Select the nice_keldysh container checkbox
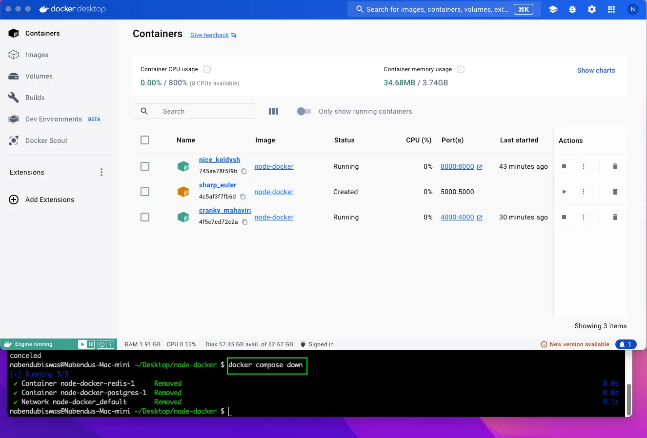The width and height of the screenshot is (647, 438). coord(145,166)
